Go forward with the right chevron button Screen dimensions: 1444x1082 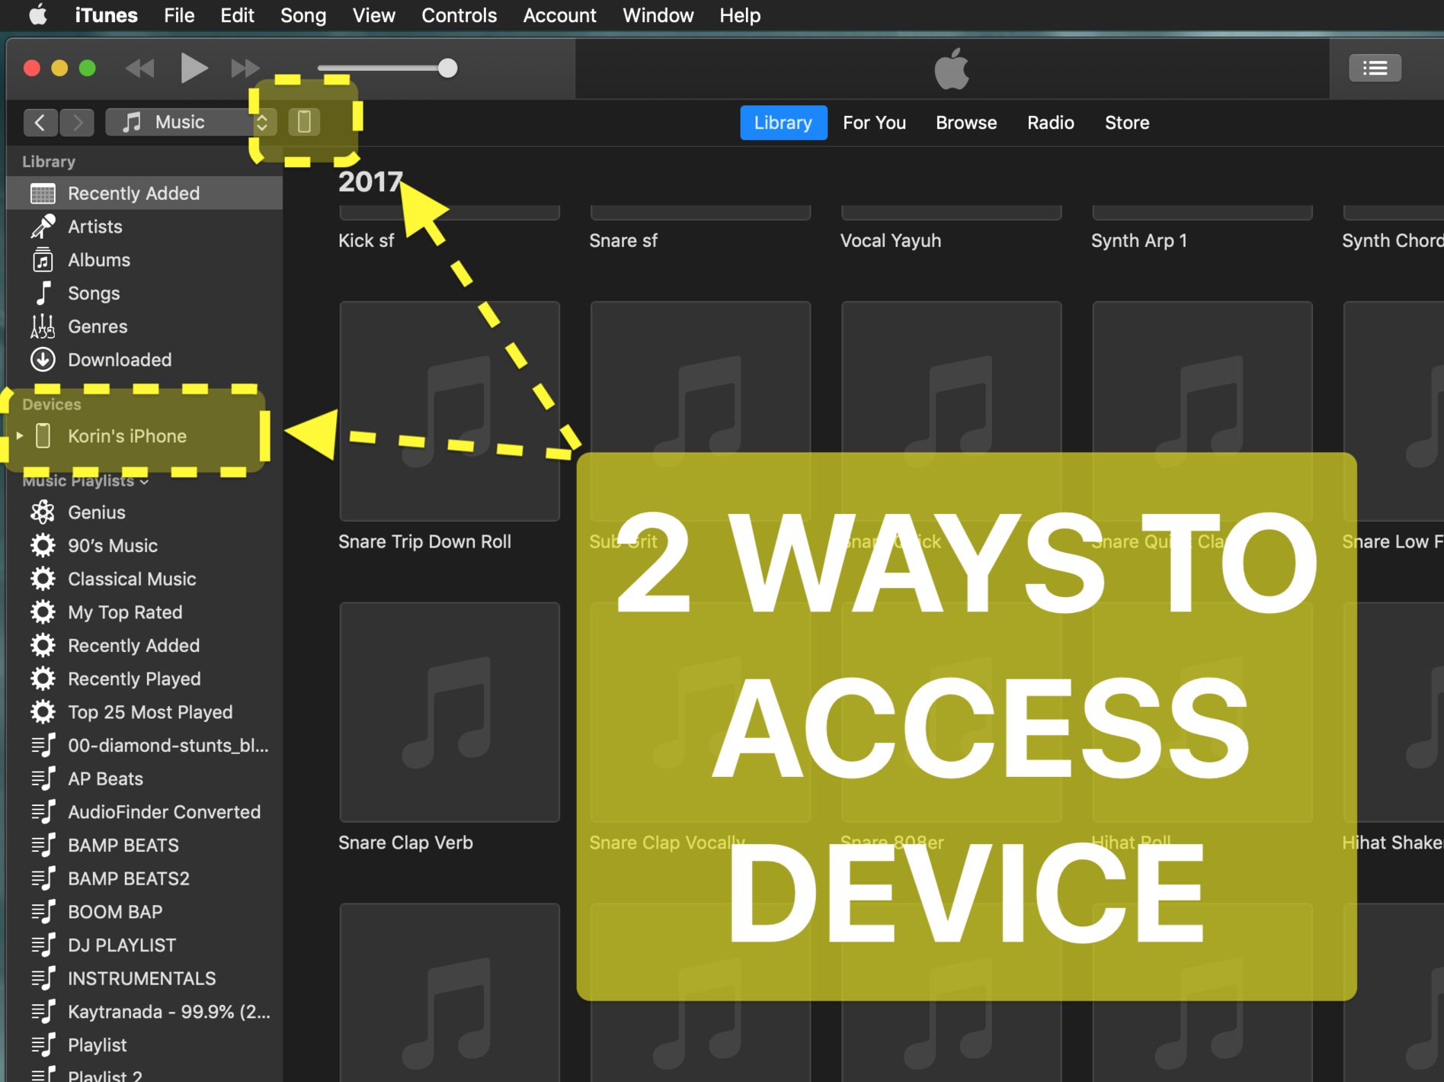[77, 122]
